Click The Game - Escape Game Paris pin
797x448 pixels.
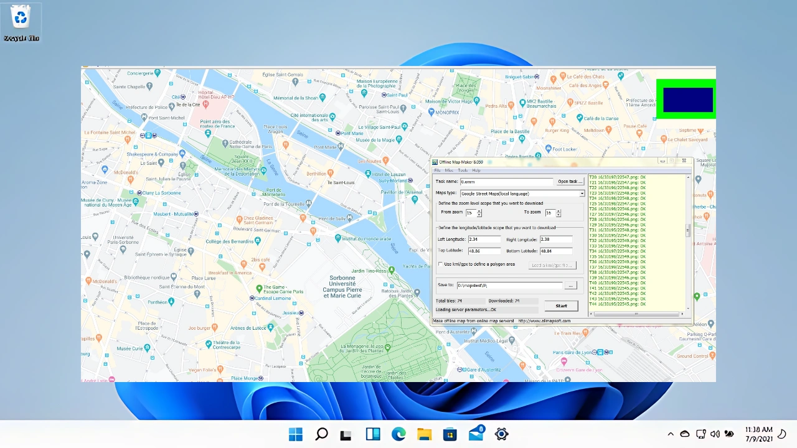[x=260, y=289]
